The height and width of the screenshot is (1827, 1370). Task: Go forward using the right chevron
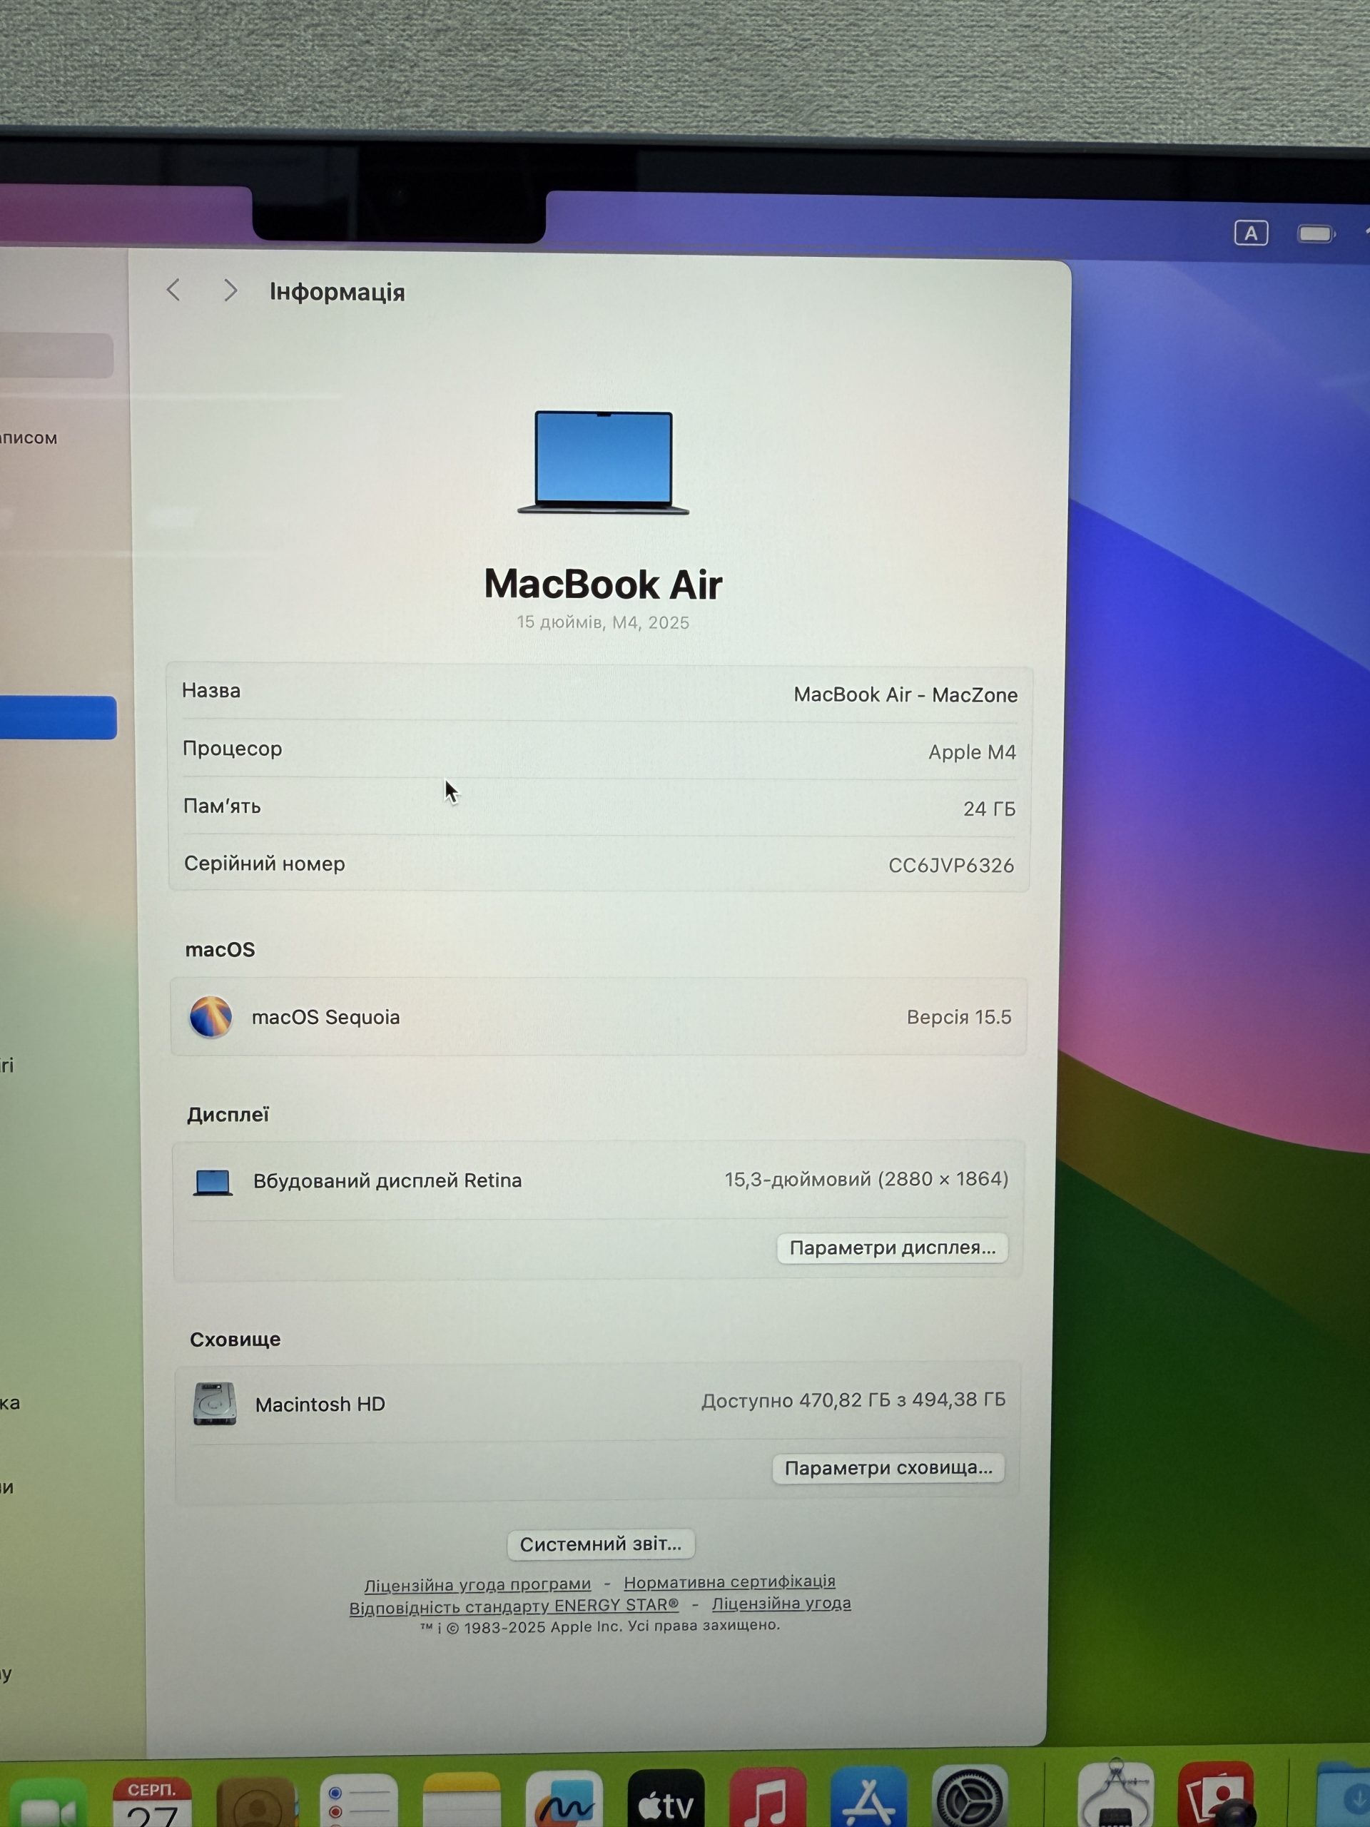click(230, 290)
